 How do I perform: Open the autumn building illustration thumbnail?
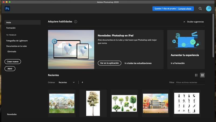coord(156,103)
